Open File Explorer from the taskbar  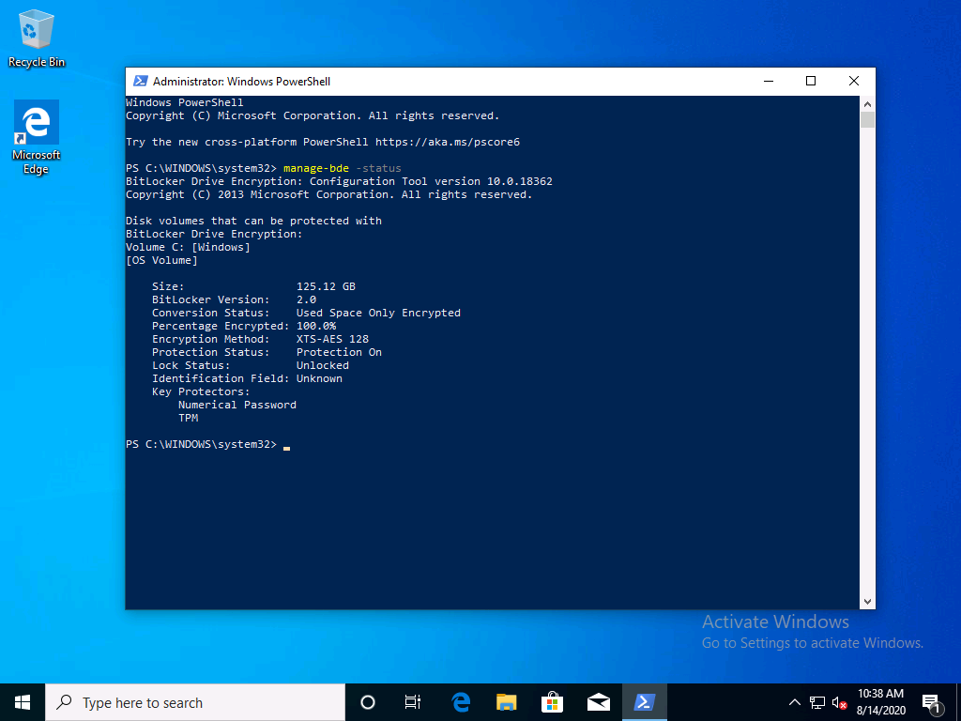pos(506,702)
